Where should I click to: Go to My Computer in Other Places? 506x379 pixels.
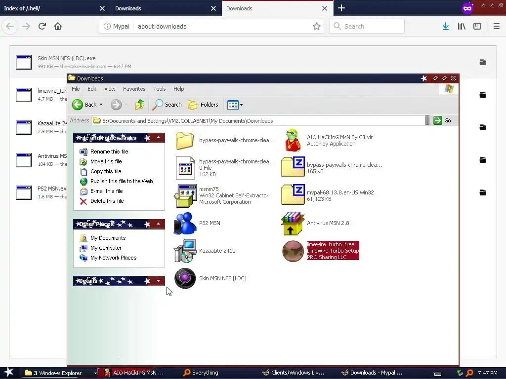[x=106, y=248]
